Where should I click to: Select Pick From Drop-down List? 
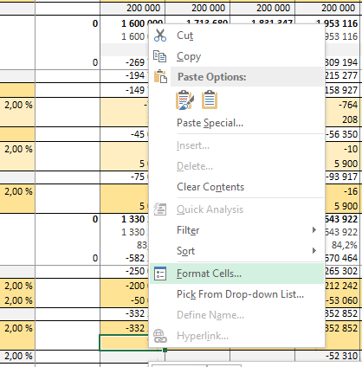click(x=236, y=294)
